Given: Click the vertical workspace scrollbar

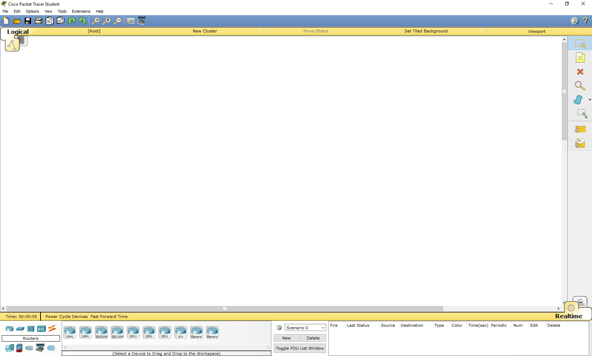Looking at the screenshot, I should [564, 91].
